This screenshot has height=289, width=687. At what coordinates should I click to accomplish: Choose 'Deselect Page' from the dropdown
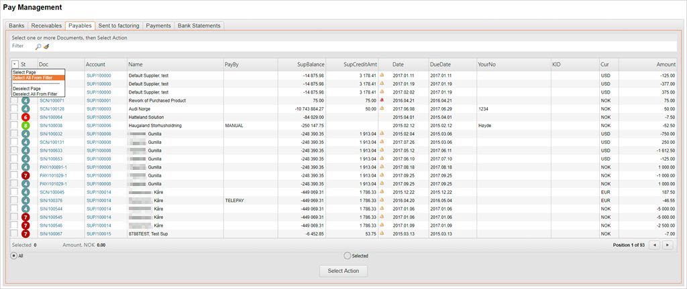click(x=27, y=88)
